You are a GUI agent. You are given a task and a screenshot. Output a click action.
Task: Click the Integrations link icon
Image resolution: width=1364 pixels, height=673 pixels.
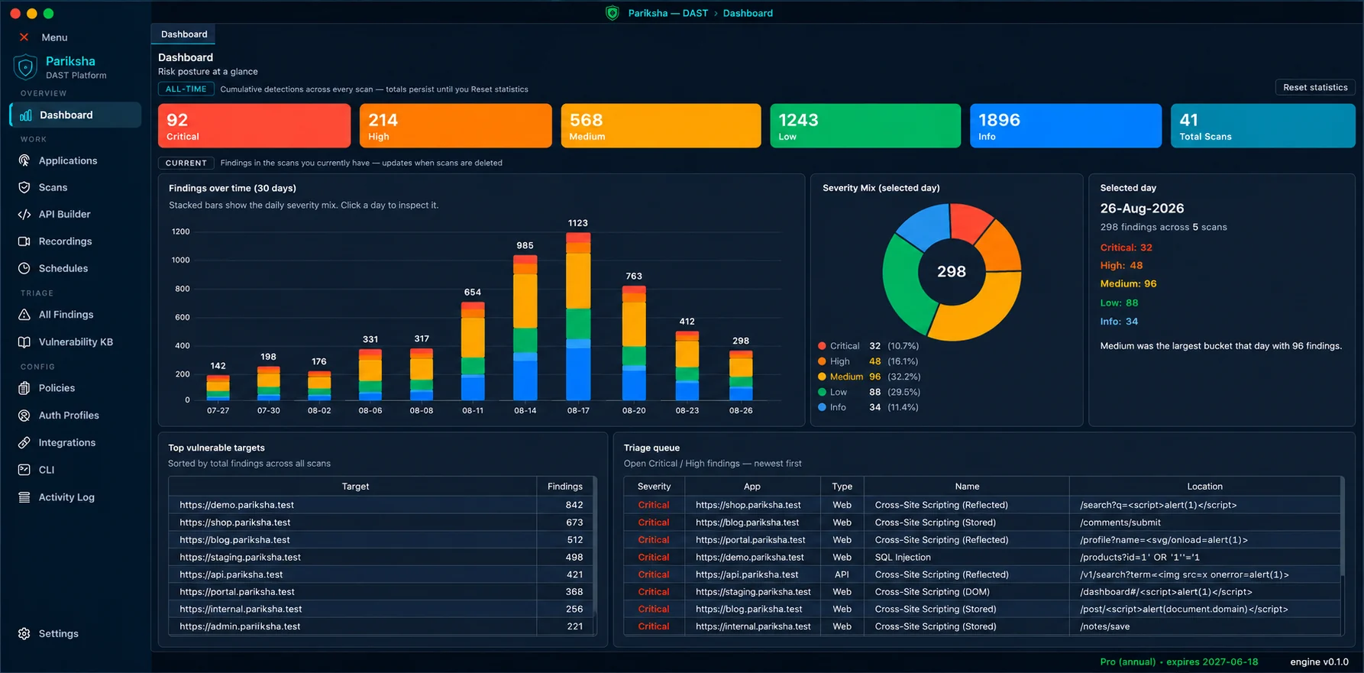(x=24, y=442)
